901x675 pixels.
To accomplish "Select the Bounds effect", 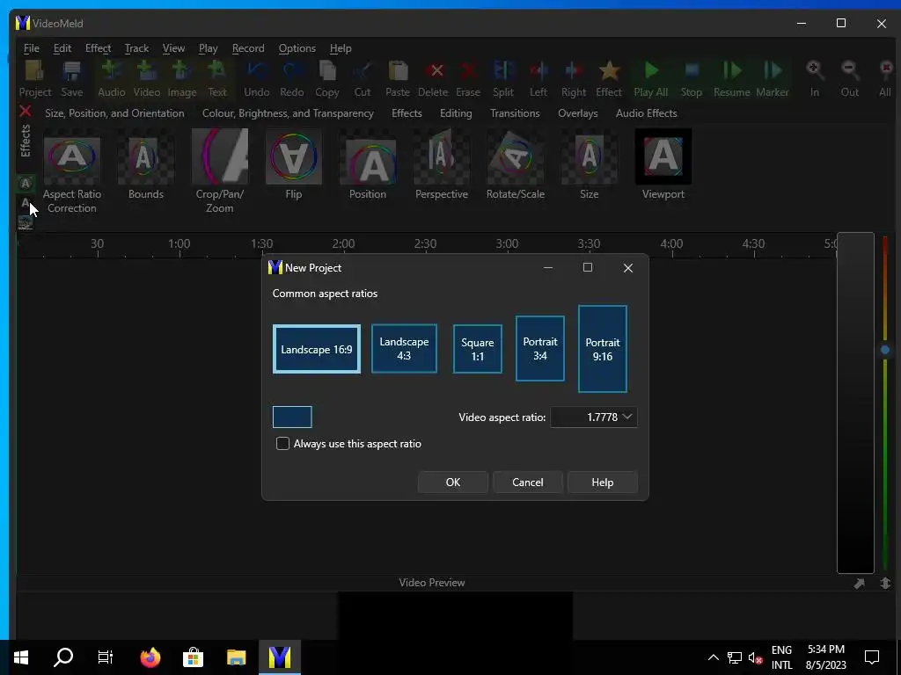I will pos(145,164).
